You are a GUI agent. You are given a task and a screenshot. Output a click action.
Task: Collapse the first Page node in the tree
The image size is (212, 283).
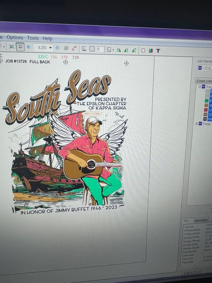(x=200, y=87)
